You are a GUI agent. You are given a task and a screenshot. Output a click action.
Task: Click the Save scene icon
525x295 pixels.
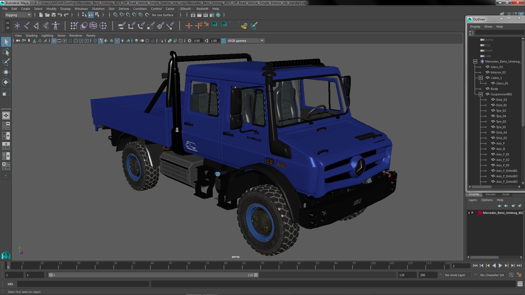point(54,15)
